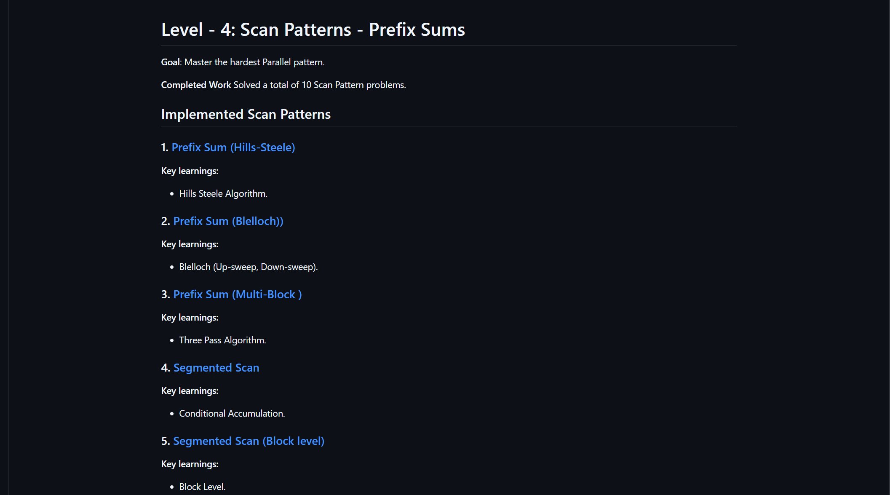This screenshot has height=495, width=890.
Task: Click the Segmented Scan link in item 4
Action: point(216,368)
